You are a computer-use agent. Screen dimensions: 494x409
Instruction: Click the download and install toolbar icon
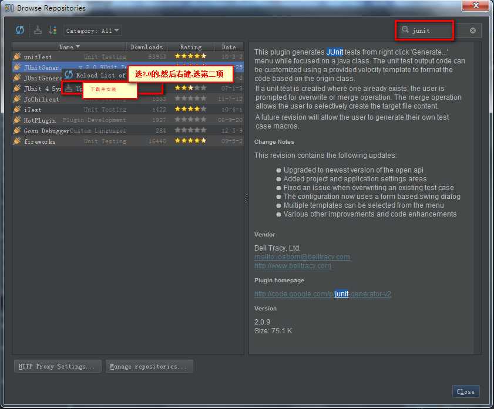click(38, 30)
